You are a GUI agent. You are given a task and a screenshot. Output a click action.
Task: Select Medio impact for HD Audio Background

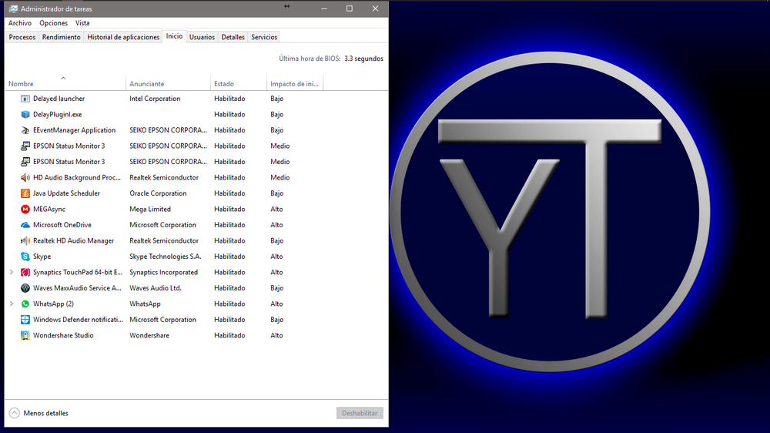[280, 177]
